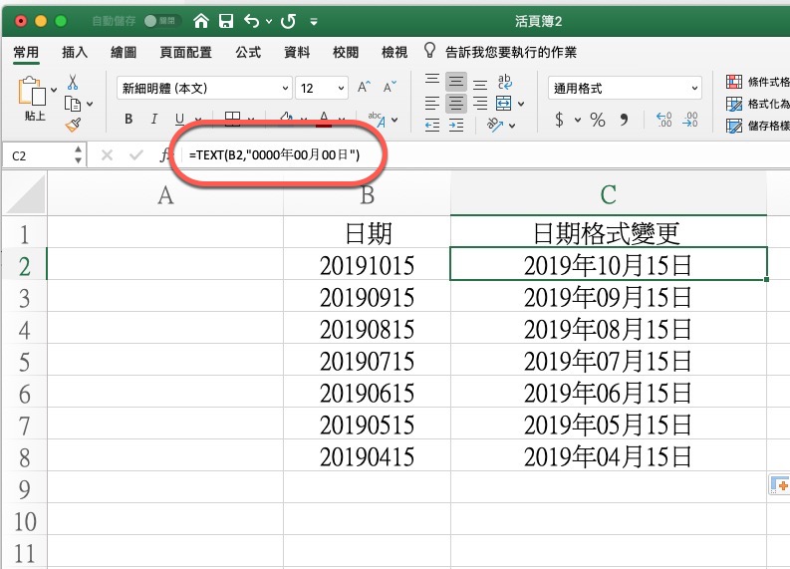Click the 貼上 (Paste) button
790x569 pixels.
[x=35, y=100]
